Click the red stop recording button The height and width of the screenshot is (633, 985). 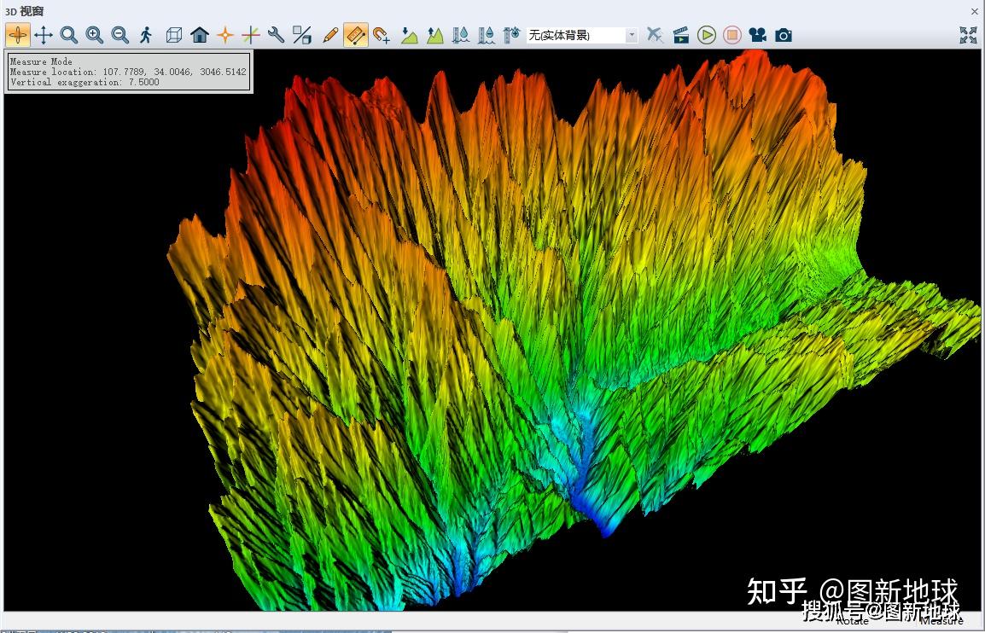pos(731,34)
